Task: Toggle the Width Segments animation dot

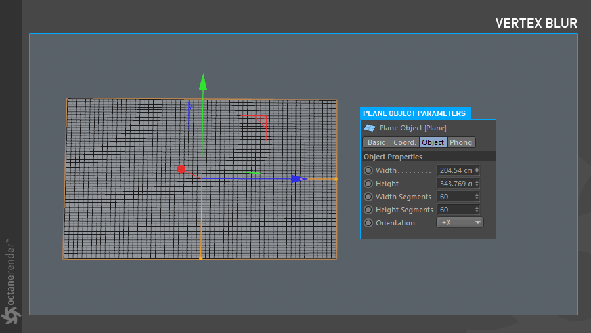Action: coord(368,197)
